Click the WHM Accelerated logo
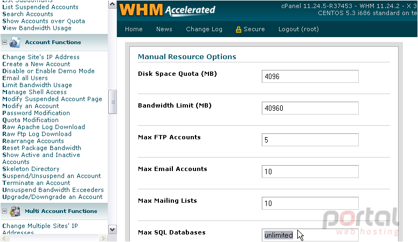 pyautogui.click(x=167, y=10)
